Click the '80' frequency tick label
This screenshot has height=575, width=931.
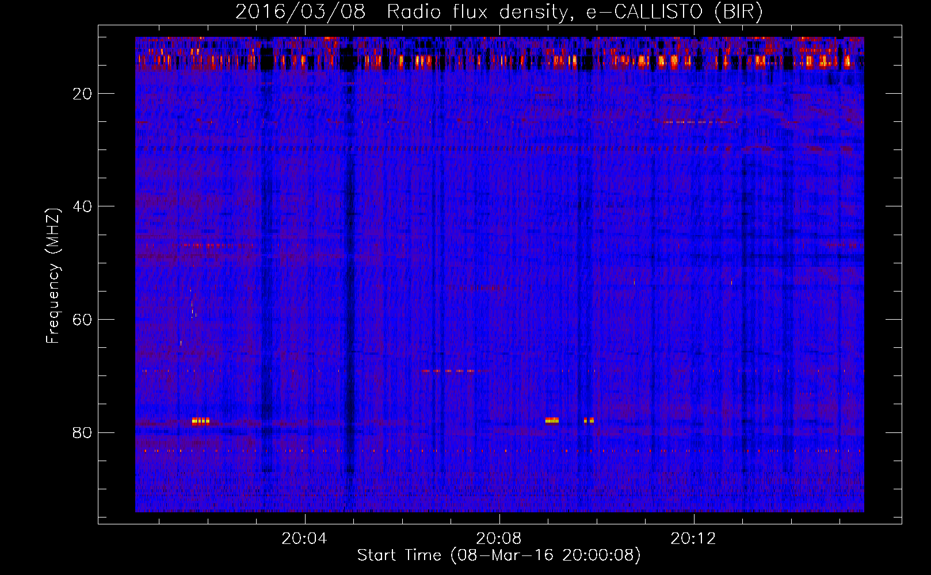tap(82, 432)
